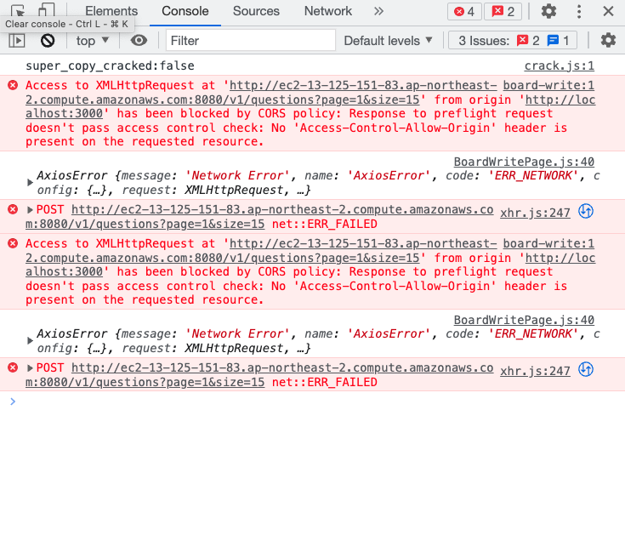
Task: Open DevTools main settings gear
Action: pyautogui.click(x=548, y=11)
